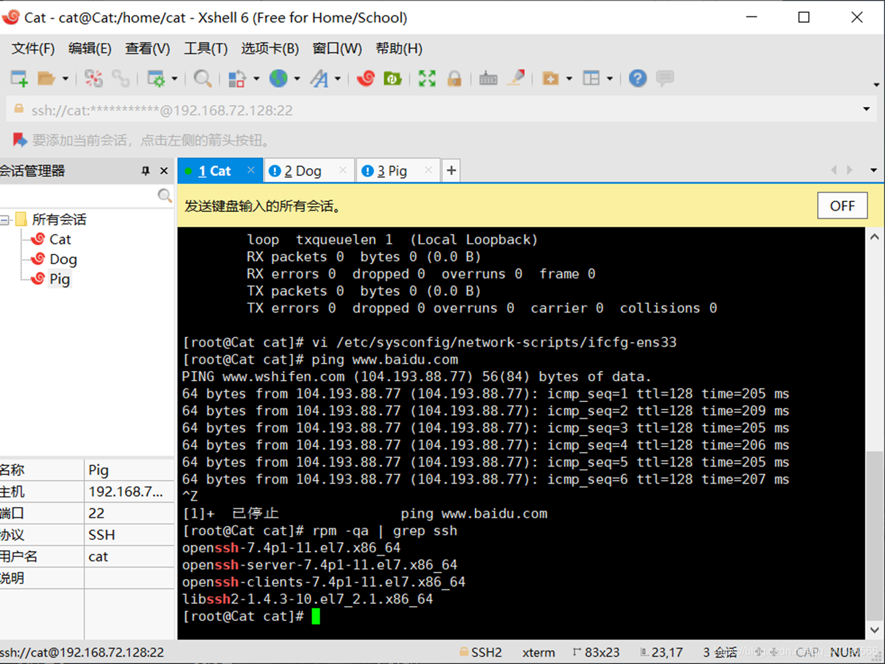Click the keyboard key-mapping icon

(x=488, y=79)
